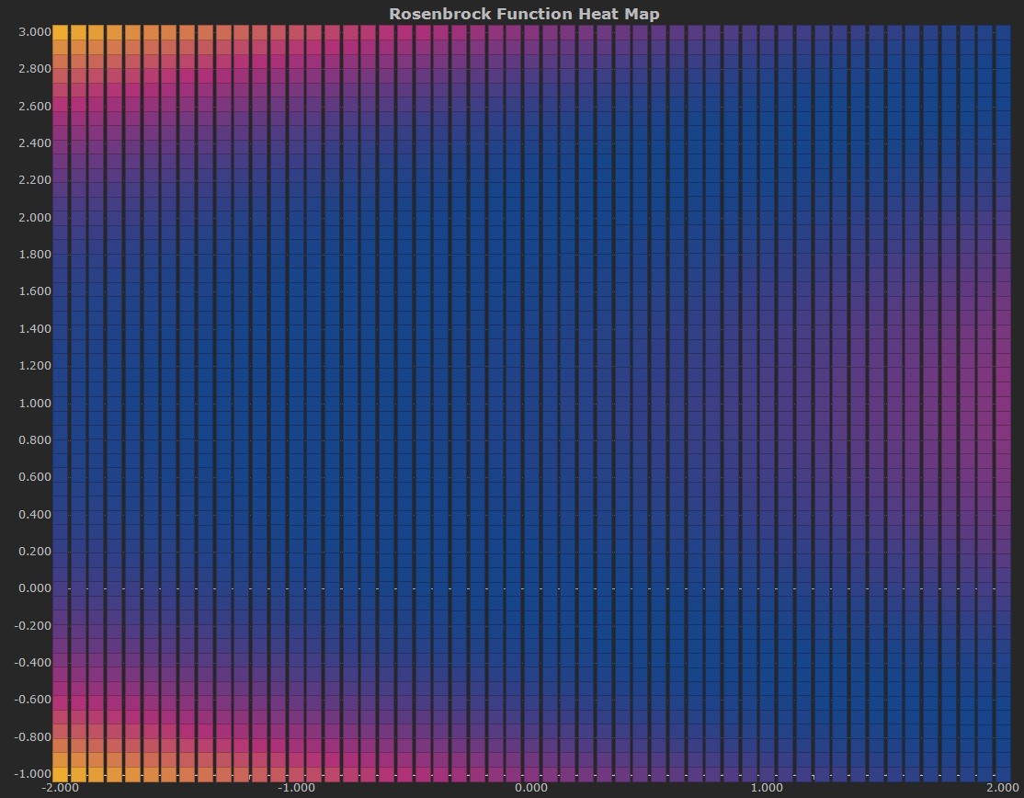Click the 0.000 label on the vertical axis

(x=35, y=588)
